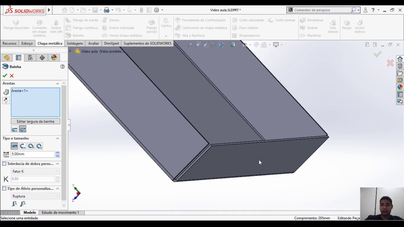
Task: Open the Ruptura relief type dropdown
Action: [35, 196]
